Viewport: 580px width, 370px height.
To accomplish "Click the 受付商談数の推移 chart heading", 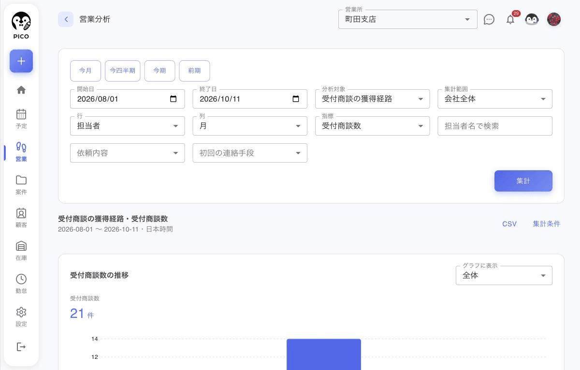I will pos(99,275).
